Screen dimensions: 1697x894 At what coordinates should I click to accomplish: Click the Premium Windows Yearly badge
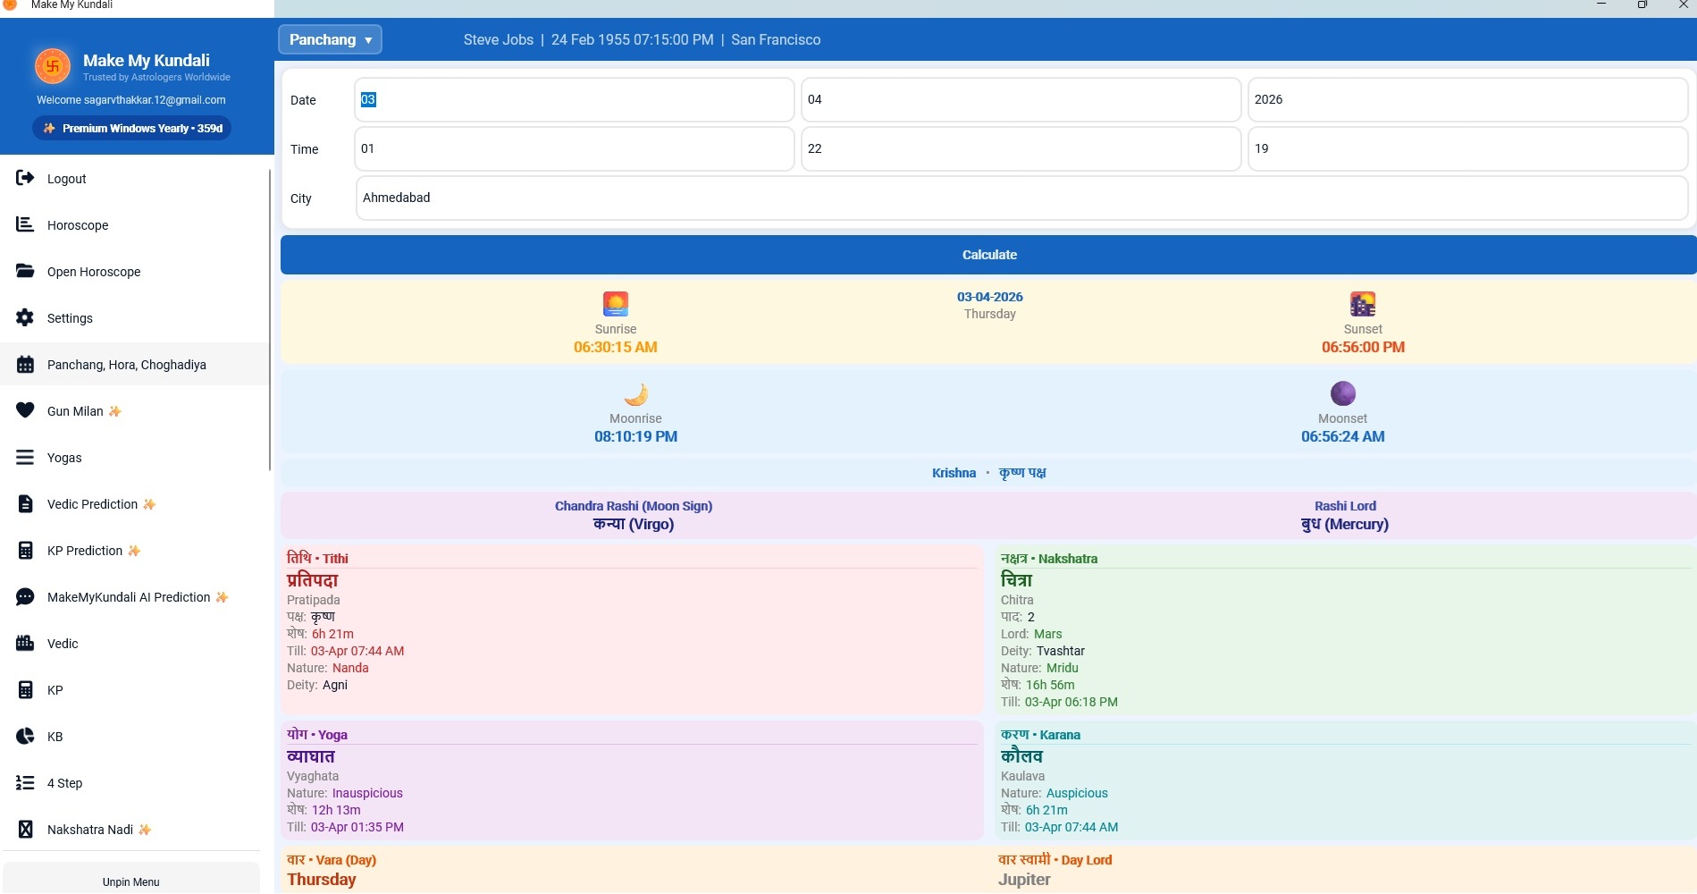(x=132, y=128)
